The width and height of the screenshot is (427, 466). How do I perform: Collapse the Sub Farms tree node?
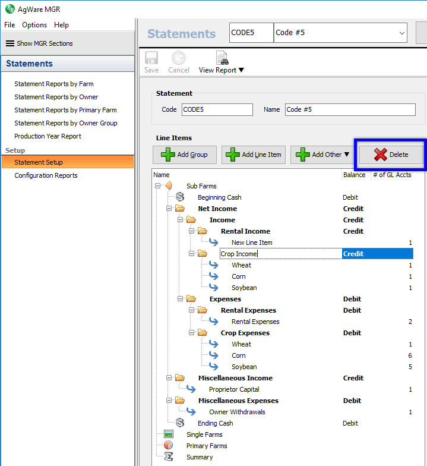click(158, 186)
